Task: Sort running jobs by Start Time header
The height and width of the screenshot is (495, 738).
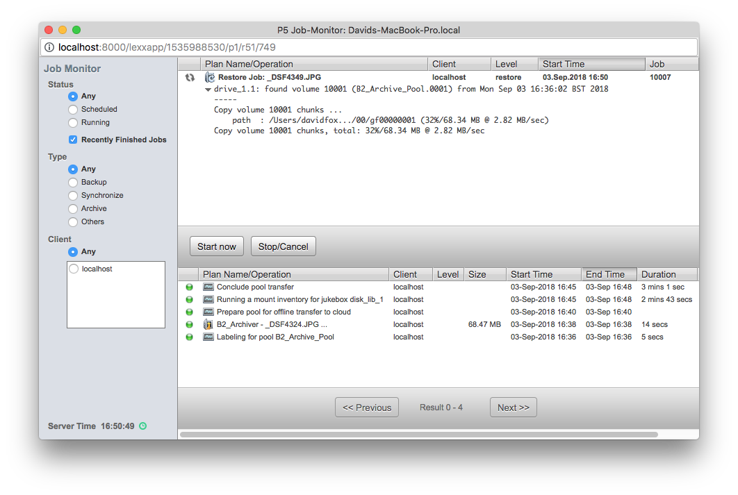Action: point(591,64)
